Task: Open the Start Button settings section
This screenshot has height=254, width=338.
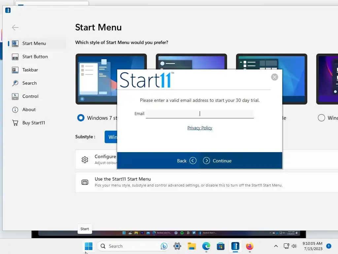Action: pos(37,57)
